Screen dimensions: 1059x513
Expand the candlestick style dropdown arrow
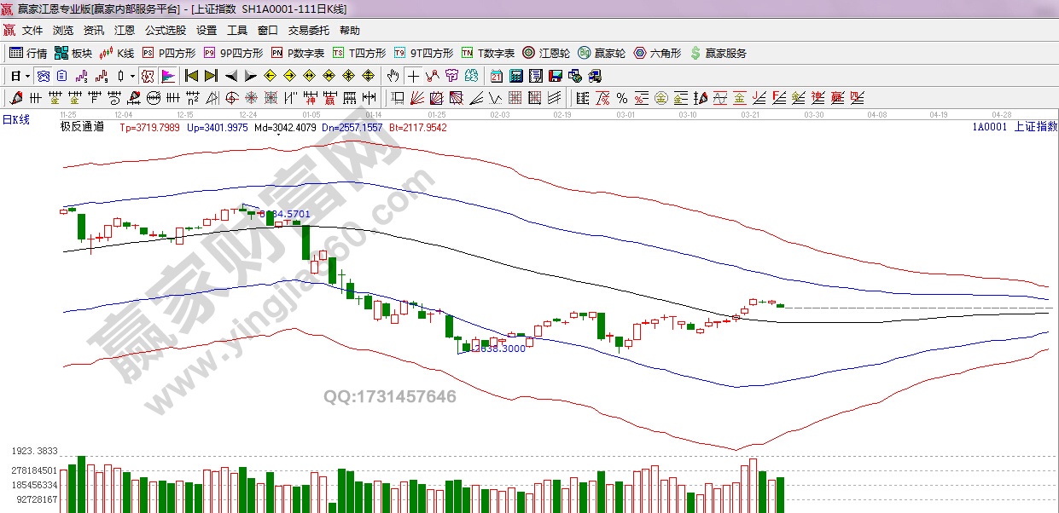click(x=133, y=76)
